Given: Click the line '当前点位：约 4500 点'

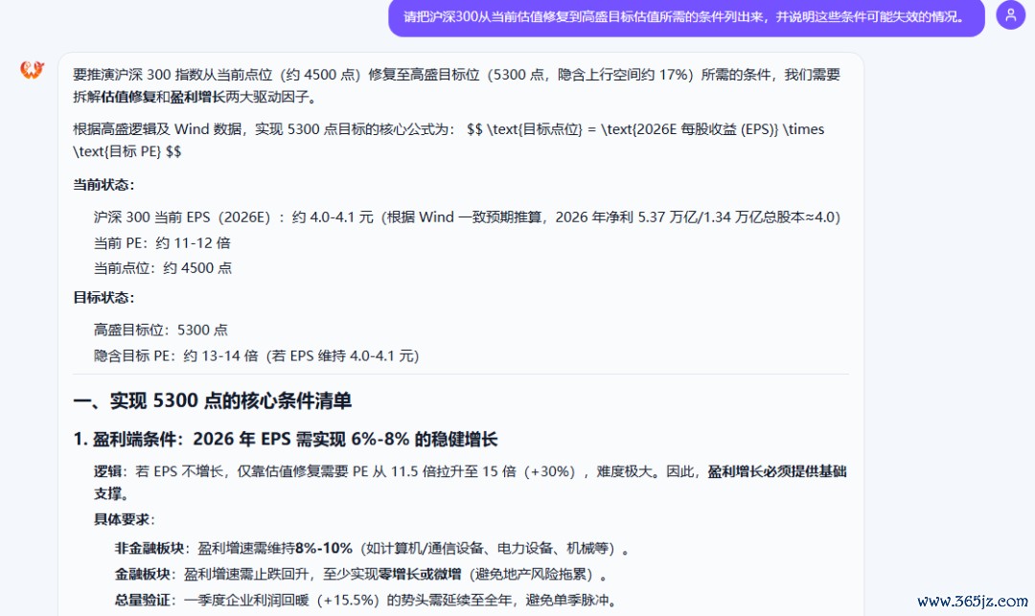Looking at the screenshot, I should (162, 268).
